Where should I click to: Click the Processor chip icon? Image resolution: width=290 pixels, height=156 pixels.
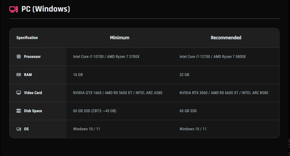pyautogui.click(x=19, y=57)
